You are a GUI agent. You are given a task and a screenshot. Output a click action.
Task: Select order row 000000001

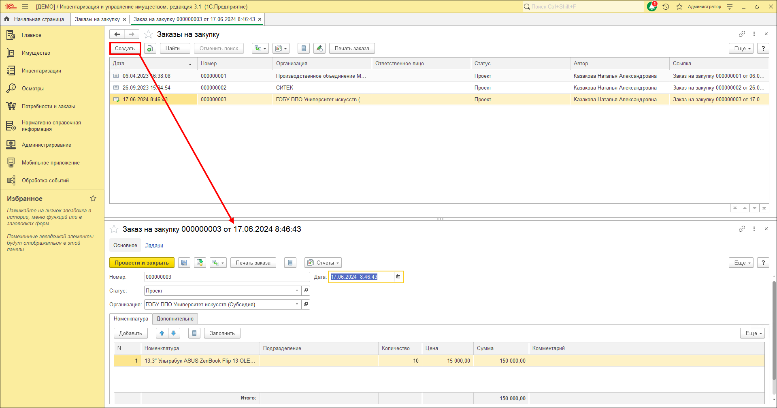(439, 76)
